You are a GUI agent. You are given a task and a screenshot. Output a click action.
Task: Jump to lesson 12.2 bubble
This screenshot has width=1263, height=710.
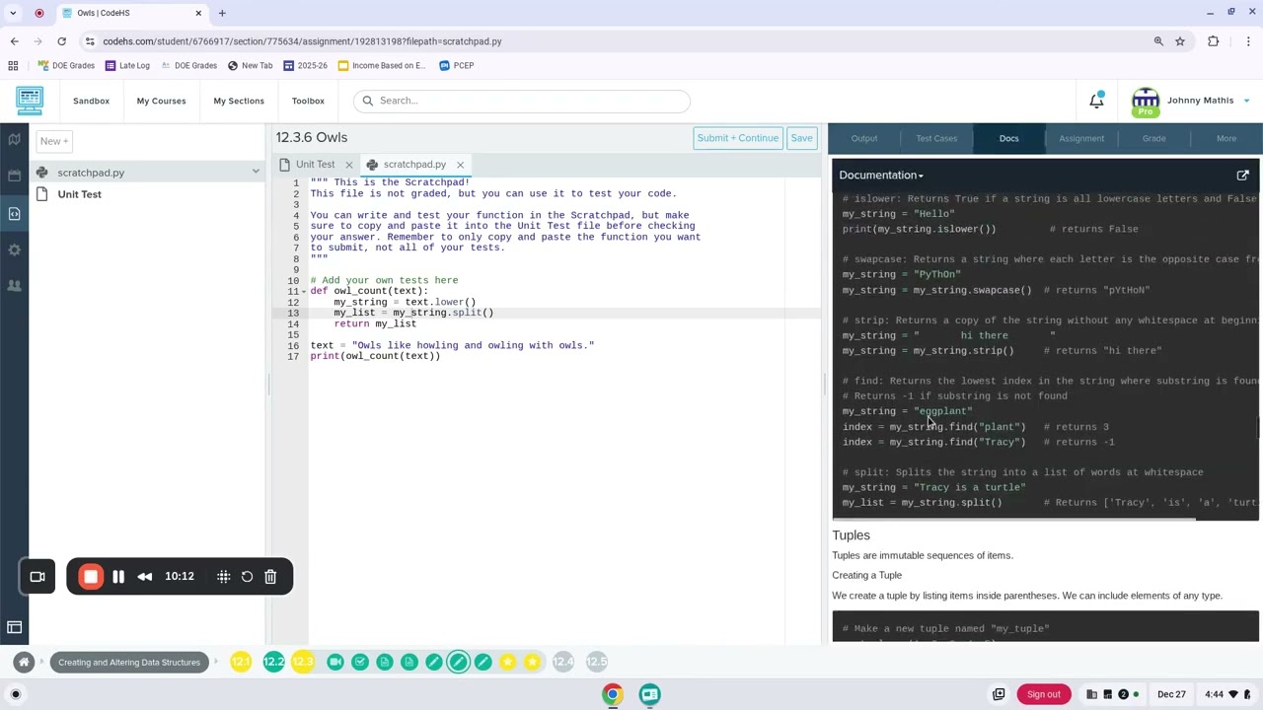273,662
